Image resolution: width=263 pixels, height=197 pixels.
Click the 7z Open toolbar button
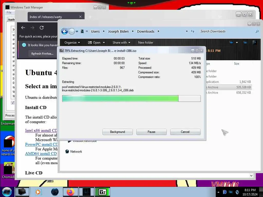click(x=94, y=43)
